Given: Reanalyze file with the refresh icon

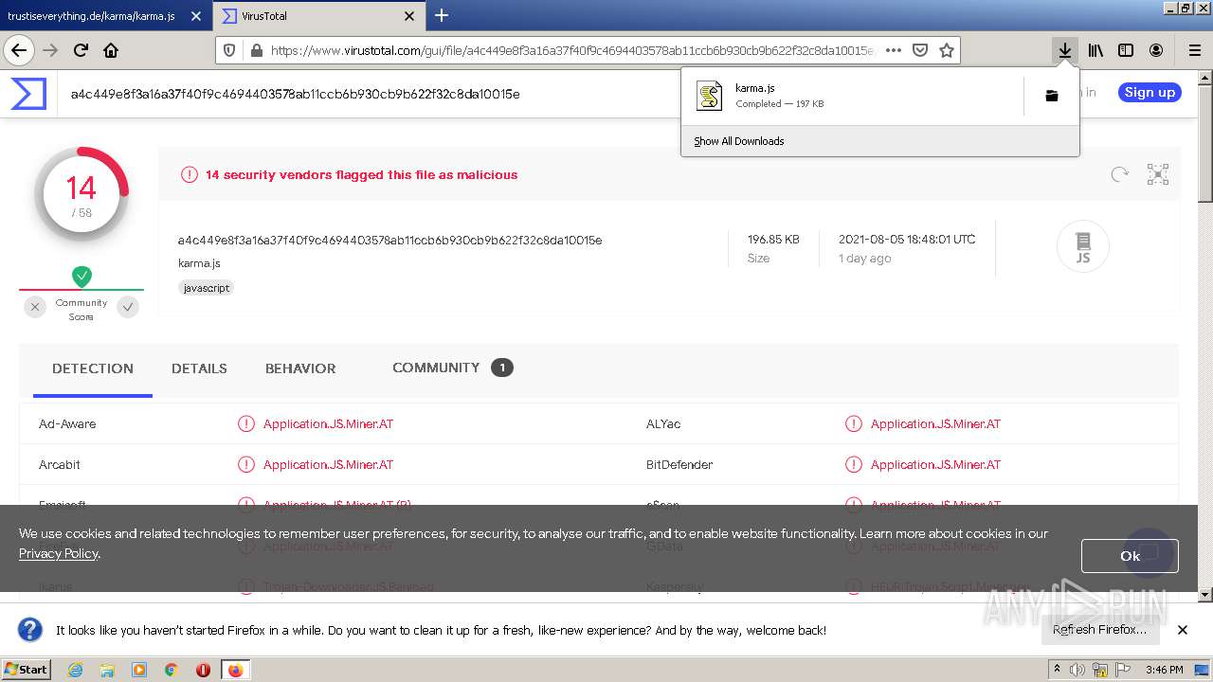Looking at the screenshot, I should (1119, 174).
